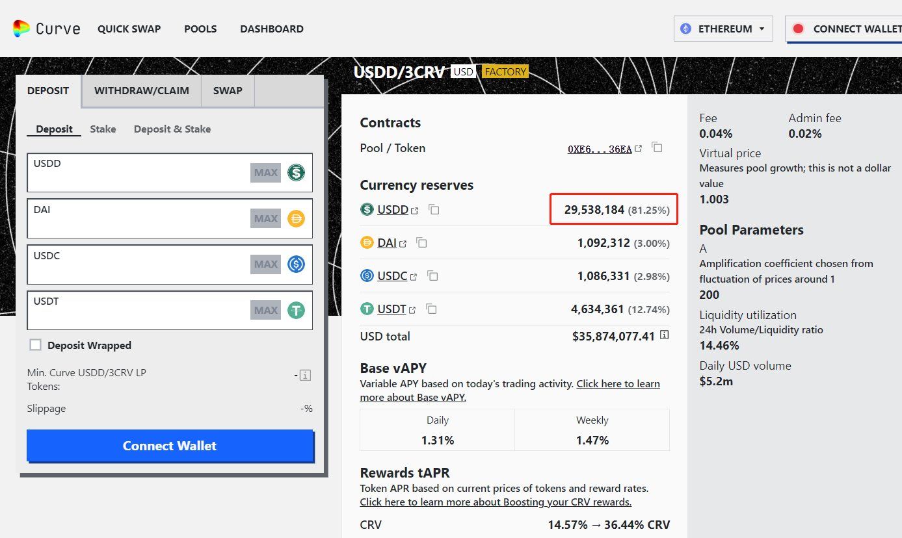902x538 pixels.
Task: Copy the pool contract address
Action: click(657, 148)
